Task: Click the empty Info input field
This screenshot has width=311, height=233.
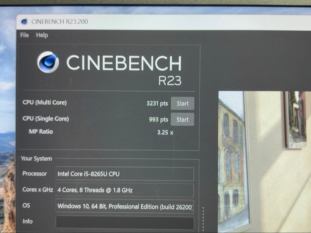Action: point(125,222)
